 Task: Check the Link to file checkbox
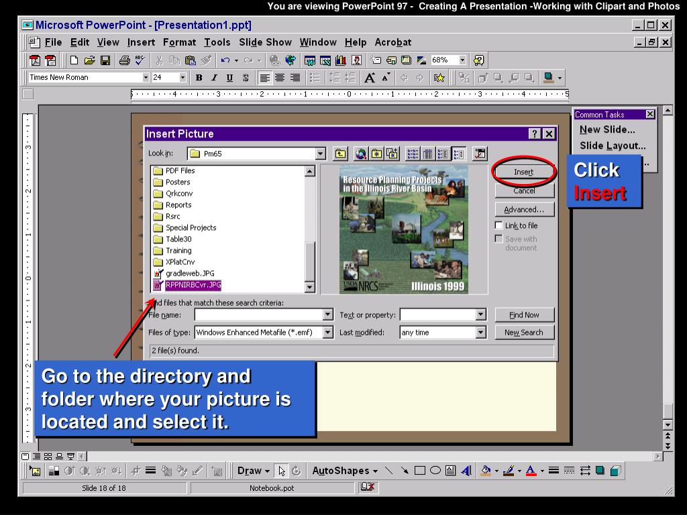498,225
